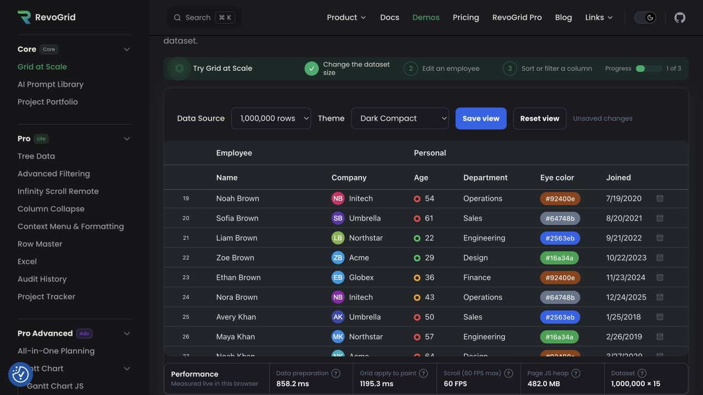Click step 2 circle for Edit an employee

coord(410,69)
